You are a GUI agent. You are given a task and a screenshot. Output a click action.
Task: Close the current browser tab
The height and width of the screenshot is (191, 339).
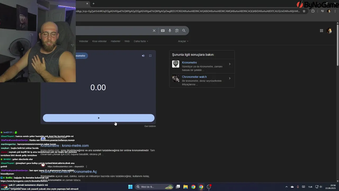pos(87,3)
